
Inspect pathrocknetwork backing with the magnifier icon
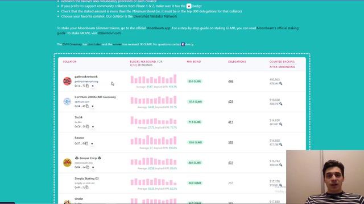(x=280, y=83)
